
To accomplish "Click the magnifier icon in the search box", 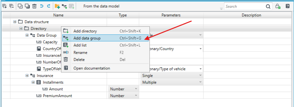I will [268, 6].
